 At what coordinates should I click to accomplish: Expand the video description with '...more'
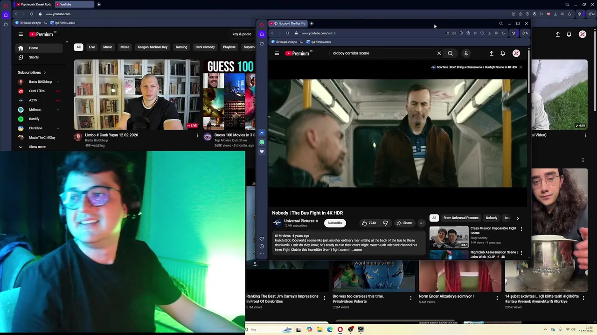click(x=357, y=250)
